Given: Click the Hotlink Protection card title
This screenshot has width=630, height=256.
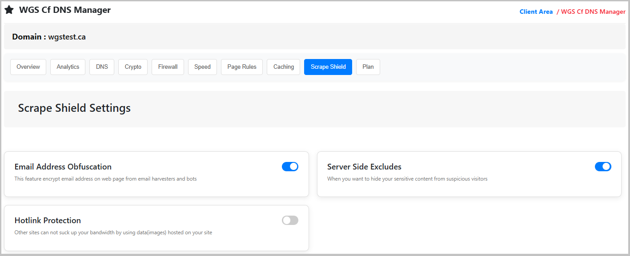Looking at the screenshot, I should point(48,221).
